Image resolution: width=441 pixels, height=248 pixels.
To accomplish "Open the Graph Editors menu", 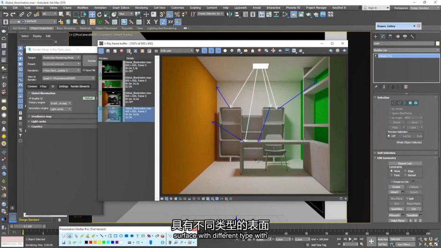I will pos(121,8).
